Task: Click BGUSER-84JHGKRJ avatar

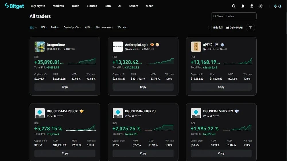Action: [x=118, y=113]
